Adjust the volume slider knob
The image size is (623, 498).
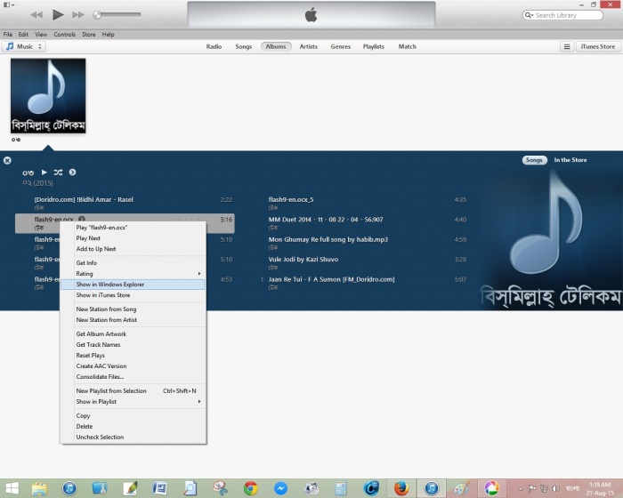96,15
